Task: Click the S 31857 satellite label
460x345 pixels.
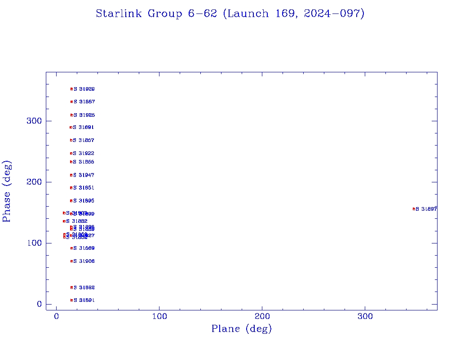Action: (x=84, y=140)
